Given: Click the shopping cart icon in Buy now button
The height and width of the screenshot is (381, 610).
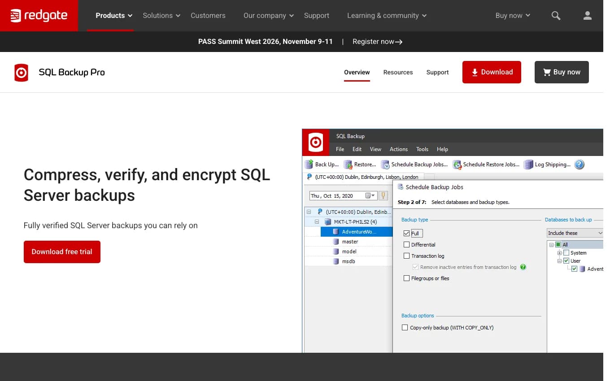Looking at the screenshot, I should (547, 72).
